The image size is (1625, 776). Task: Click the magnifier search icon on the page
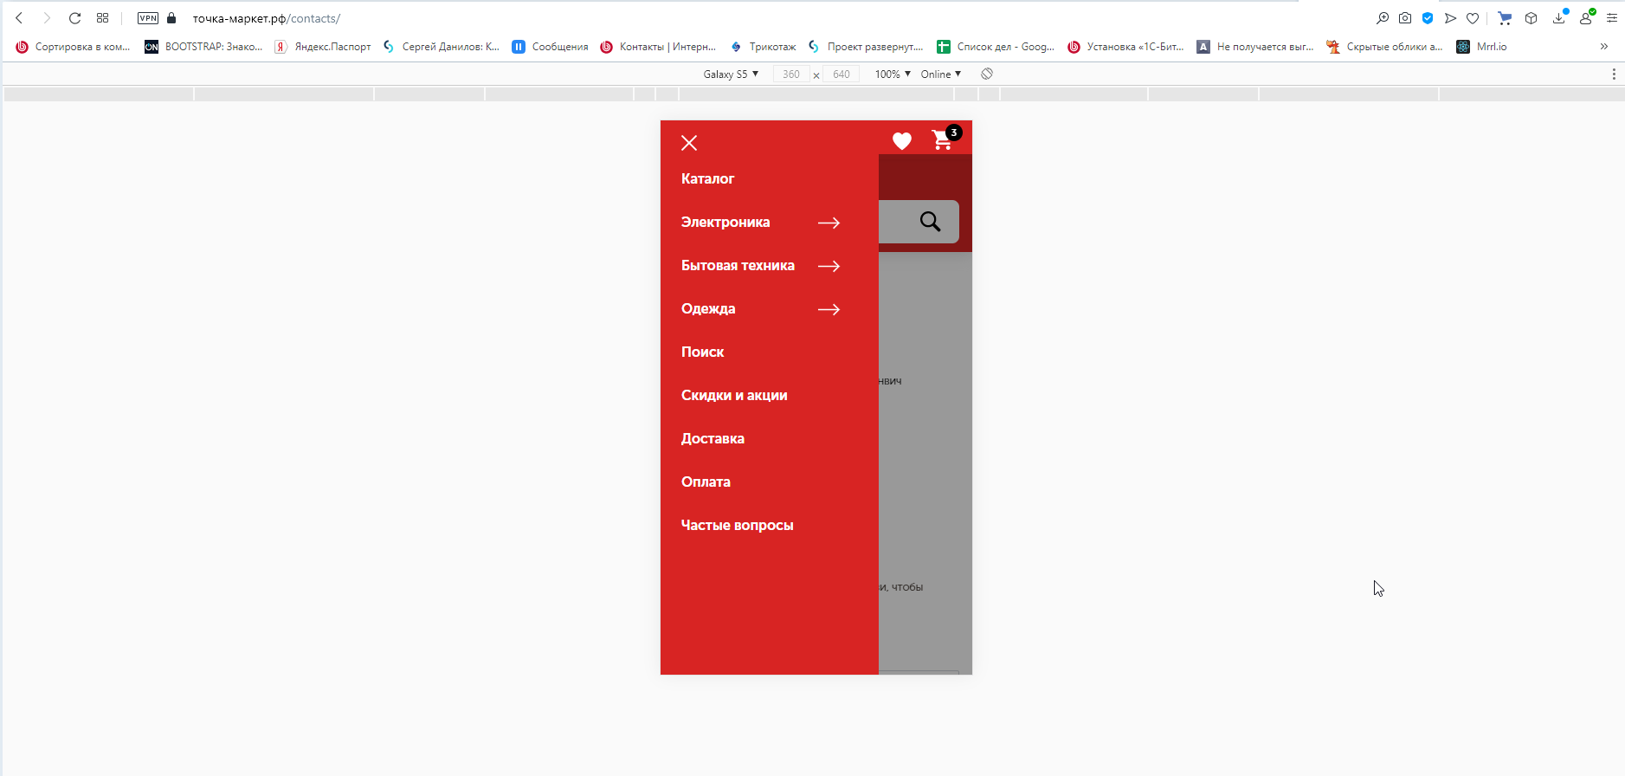(930, 222)
